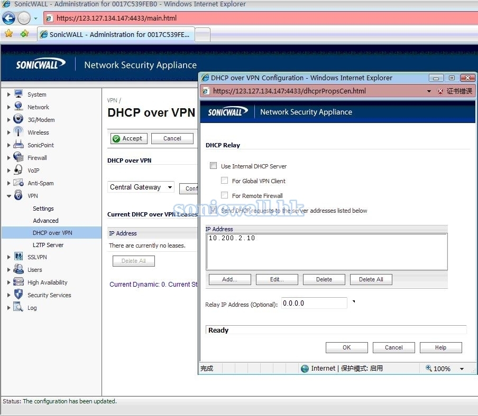The width and height of the screenshot is (478, 416).
Task: Click the Internet zone globe icon in popup
Action: tap(305, 368)
